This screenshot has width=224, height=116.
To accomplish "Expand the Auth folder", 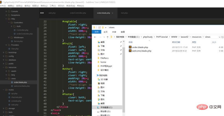I will [x=12, y=26].
